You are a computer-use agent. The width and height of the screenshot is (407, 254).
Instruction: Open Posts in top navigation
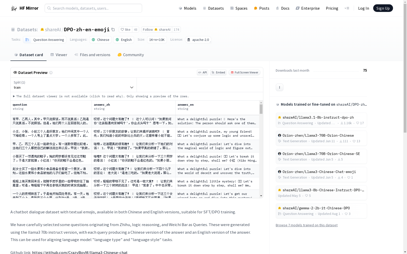(262, 8)
